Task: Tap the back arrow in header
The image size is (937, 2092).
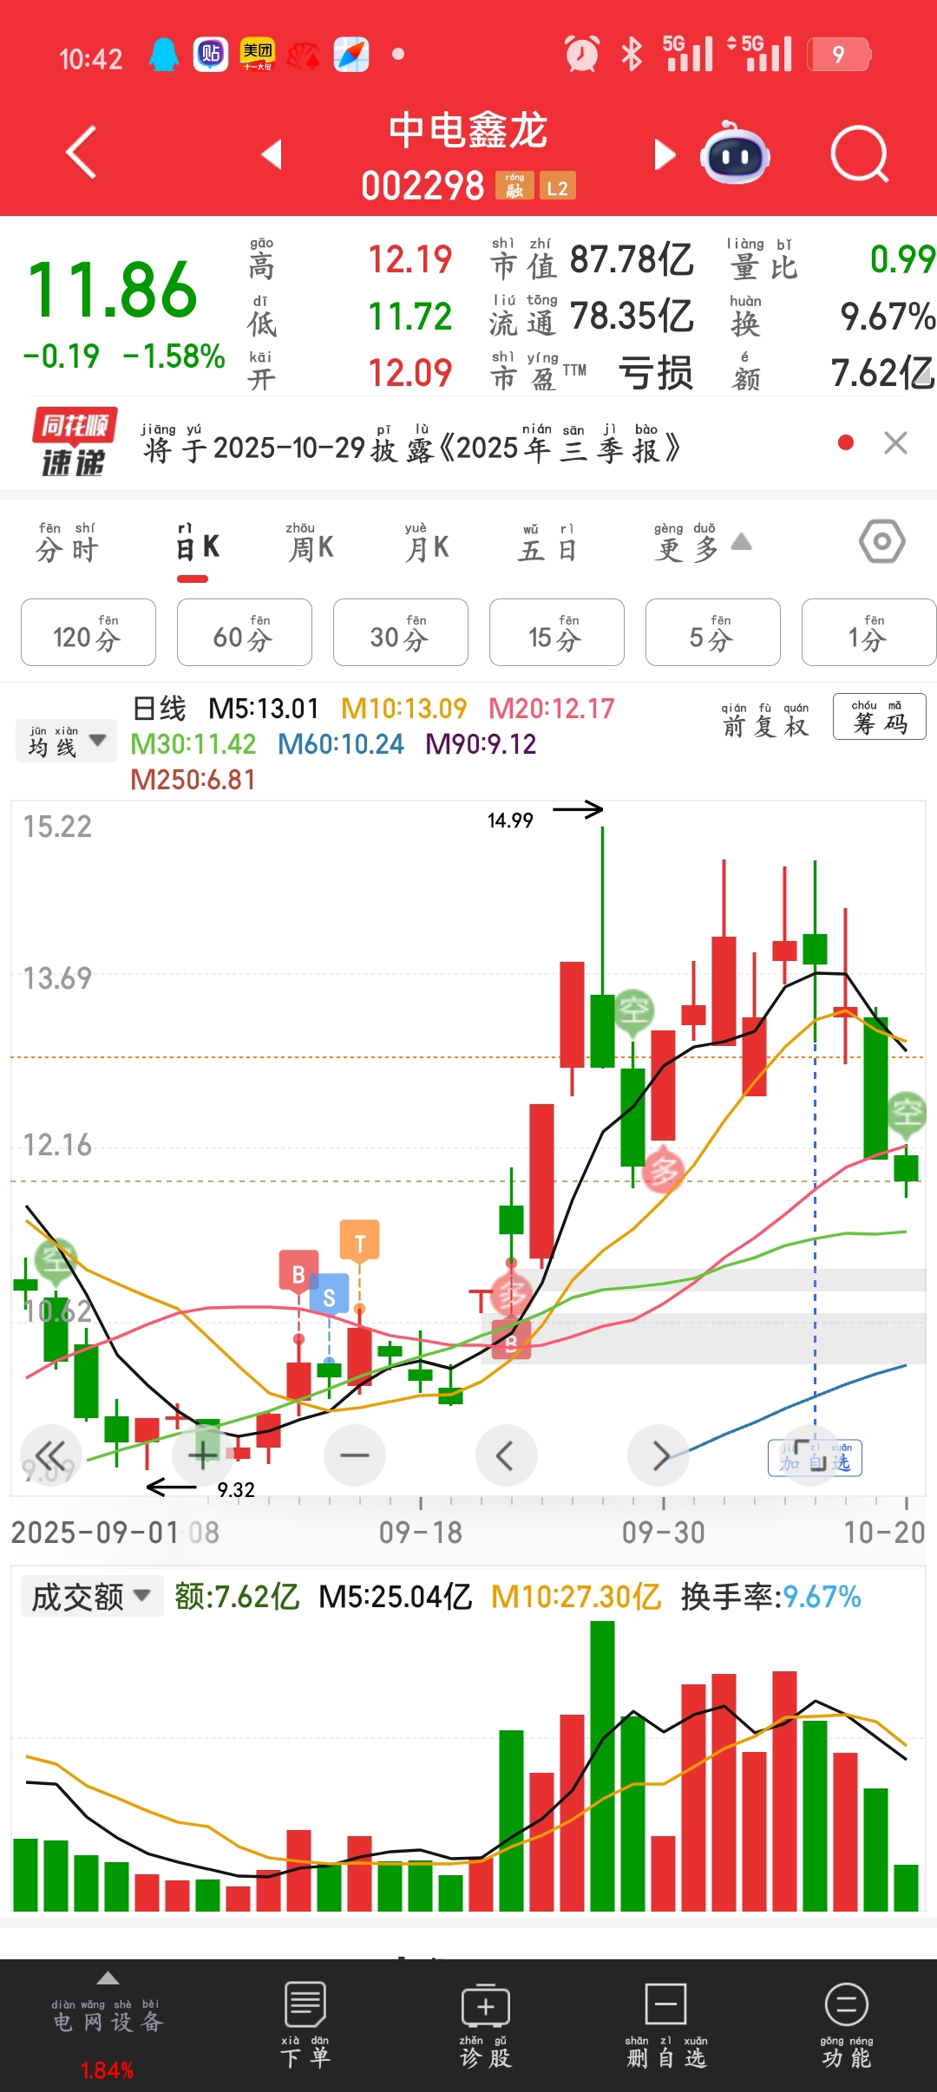Action: coord(82,154)
